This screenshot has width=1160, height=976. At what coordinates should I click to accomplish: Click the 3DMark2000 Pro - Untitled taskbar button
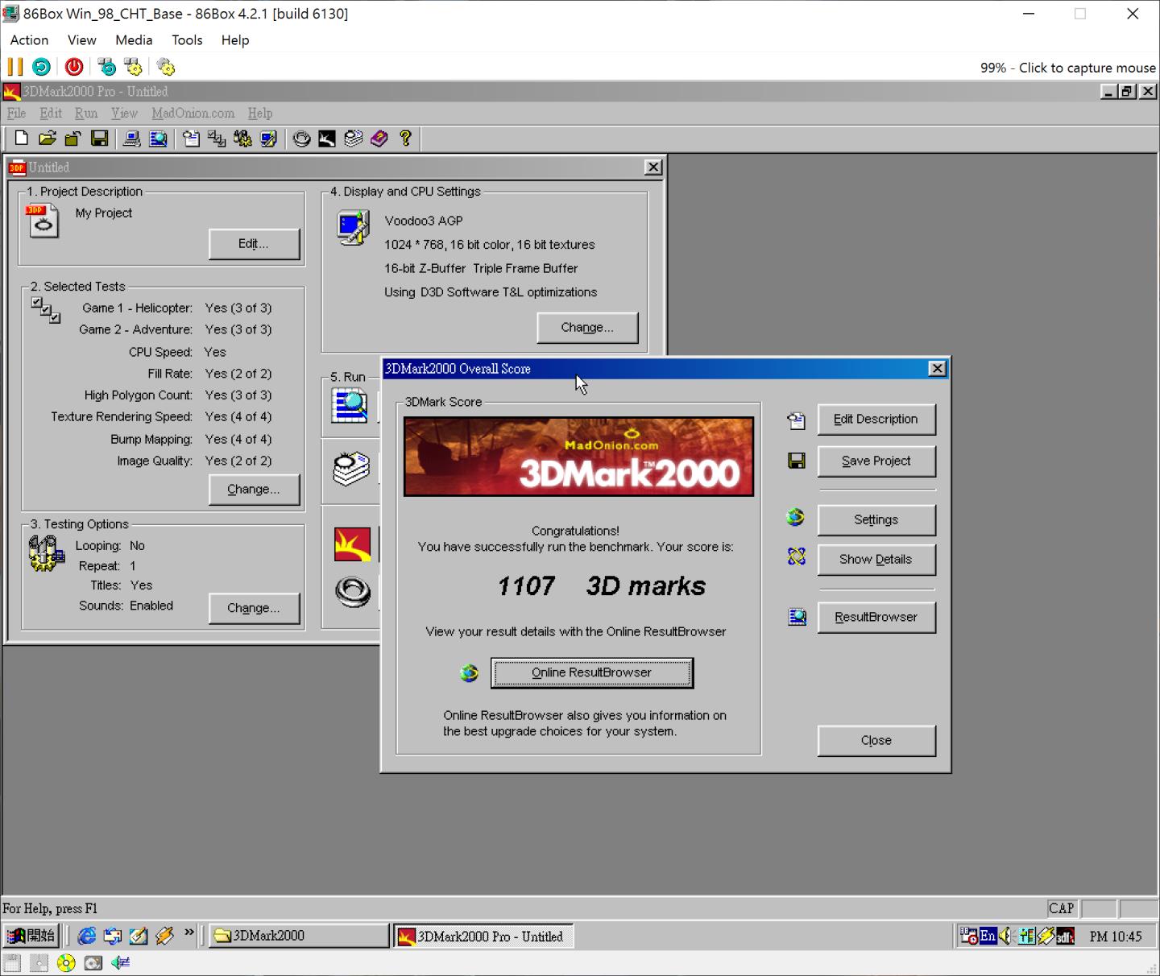tap(483, 936)
